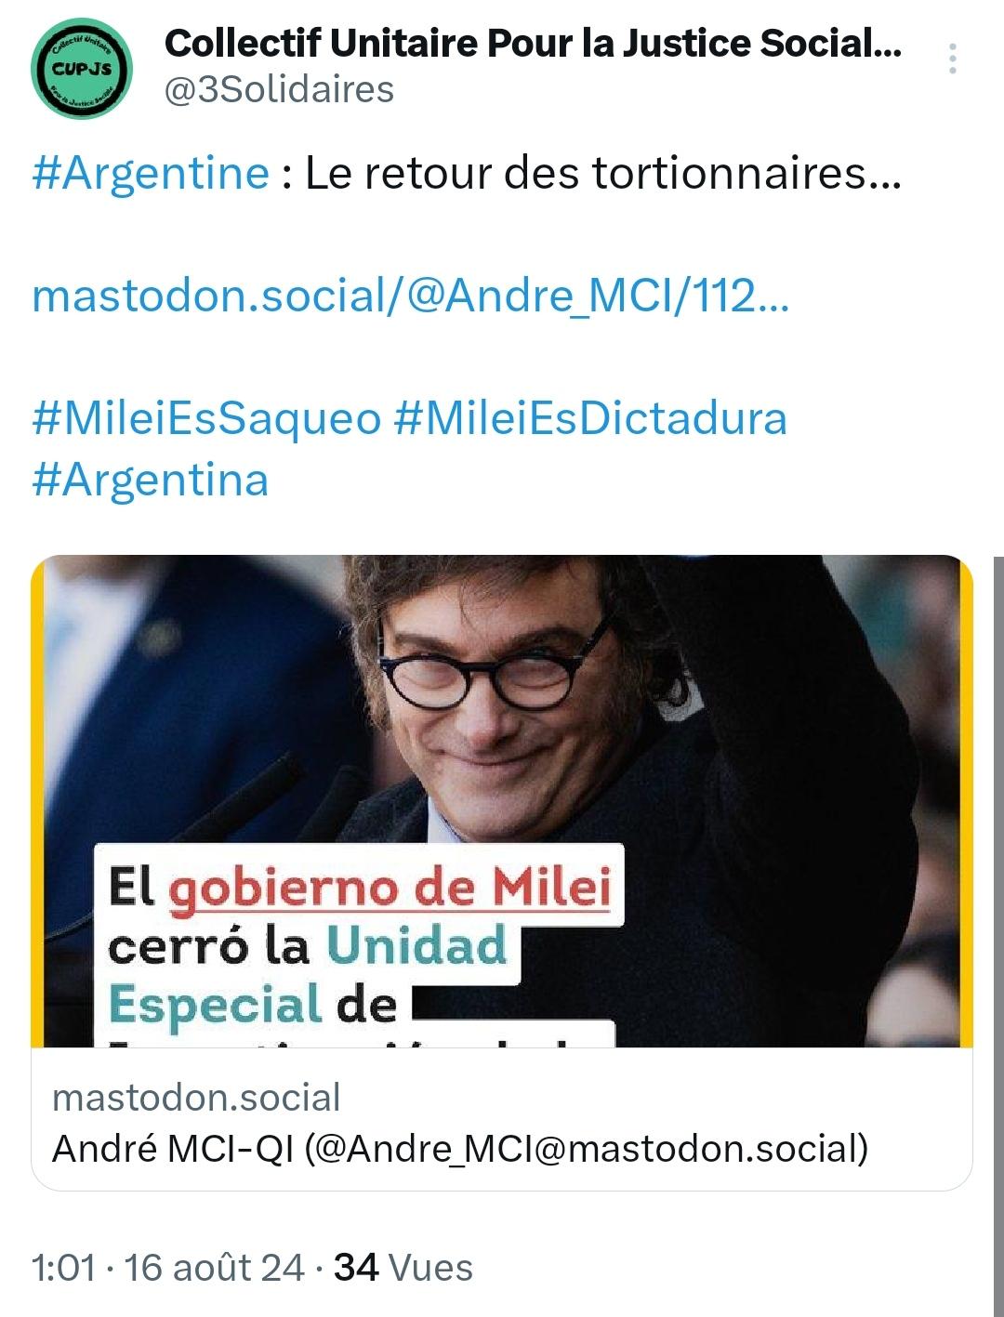Open the #Argentine hashtag
The image size is (1004, 1317).
click(x=151, y=174)
